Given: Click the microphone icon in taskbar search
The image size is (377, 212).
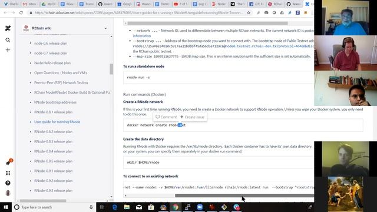Looking at the screenshot, I should 91,207.
